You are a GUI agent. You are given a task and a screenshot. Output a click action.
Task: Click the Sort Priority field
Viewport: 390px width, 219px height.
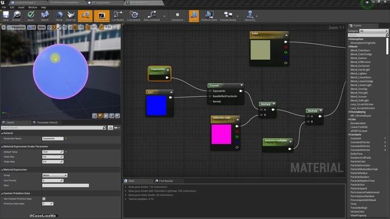point(53,181)
